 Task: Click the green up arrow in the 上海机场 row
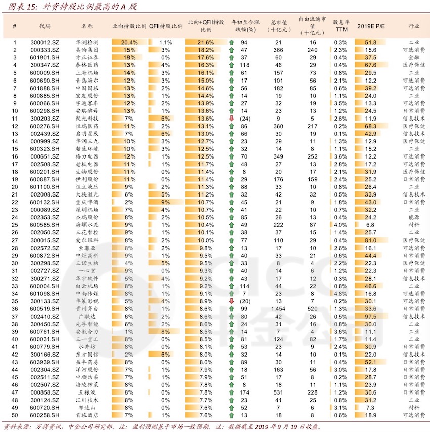[231, 73]
